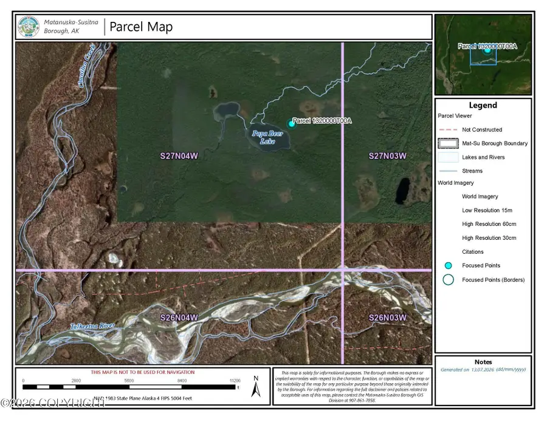Viewport: 547px width, 422px height.
Task: Click the Focused Points (Borders) circle symbol
Action: click(x=449, y=280)
